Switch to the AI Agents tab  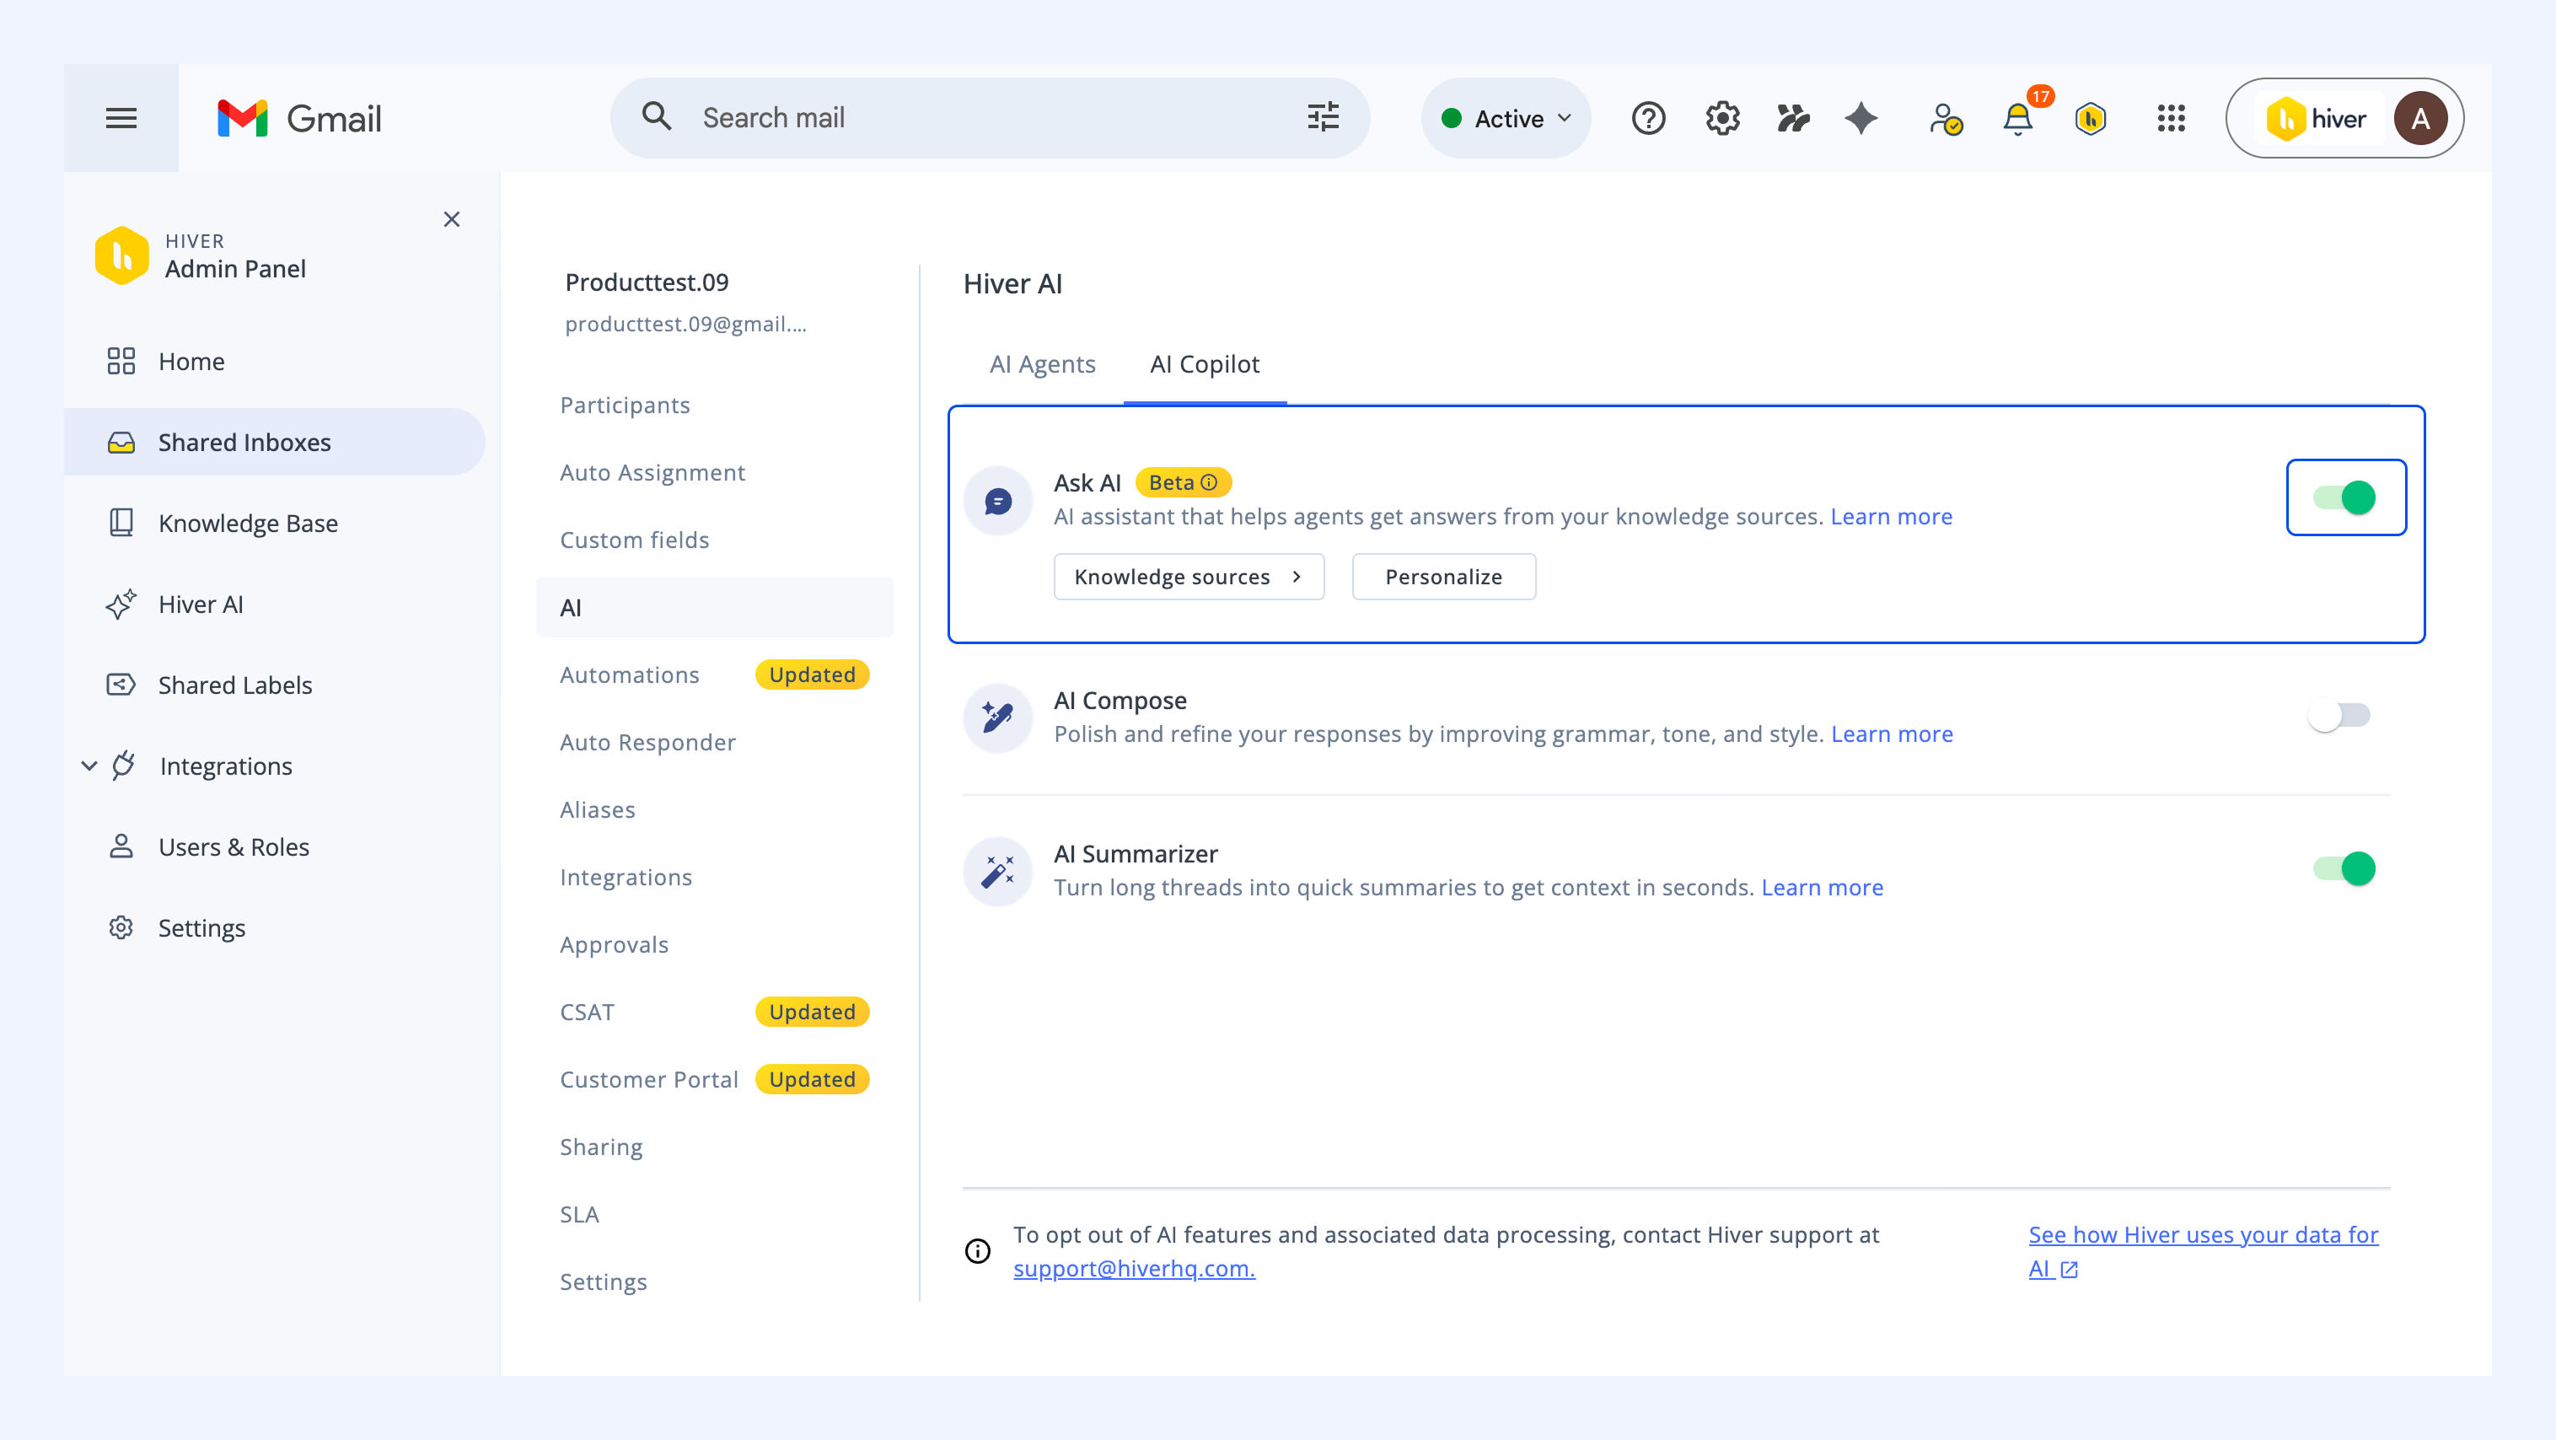(1042, 364)
